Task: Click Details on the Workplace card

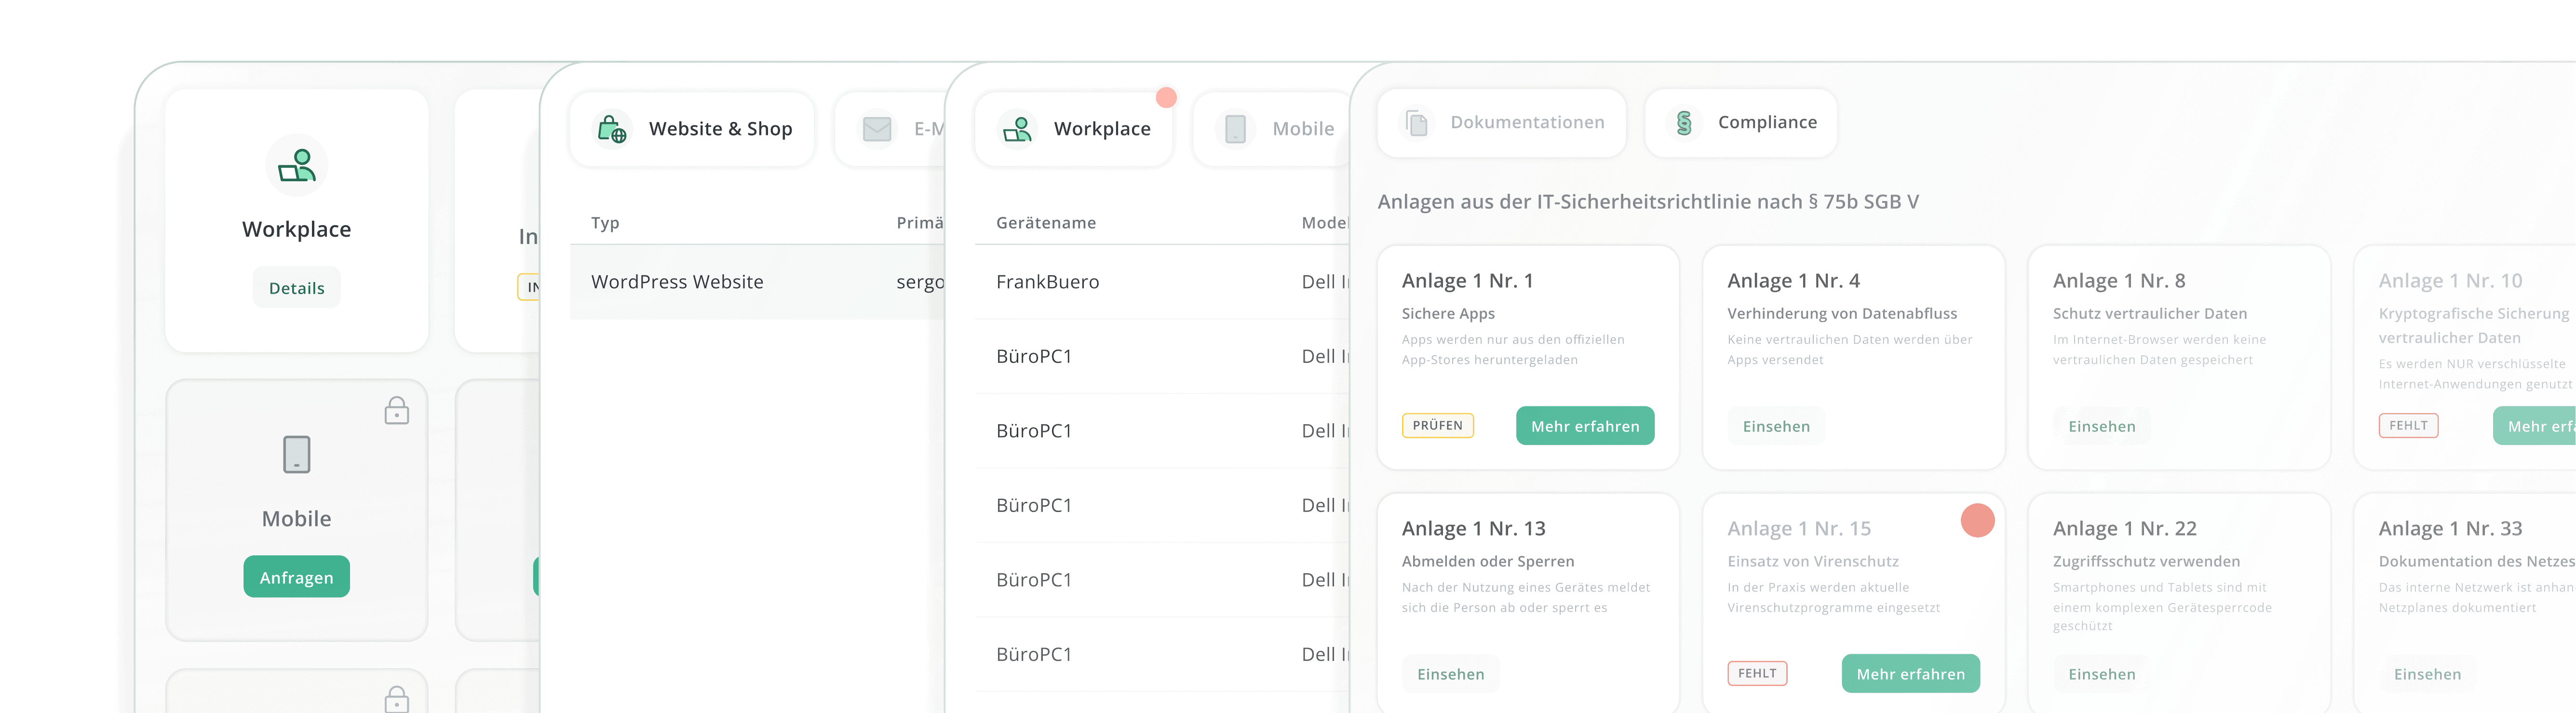Action: pos(297,288)
